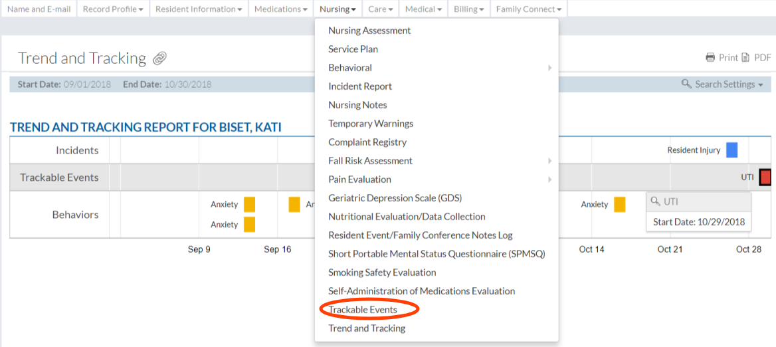The width and height of the screenshot is (776, 347).
Task: Select Trend and Tracking menu entry
Action: (367, 328)
